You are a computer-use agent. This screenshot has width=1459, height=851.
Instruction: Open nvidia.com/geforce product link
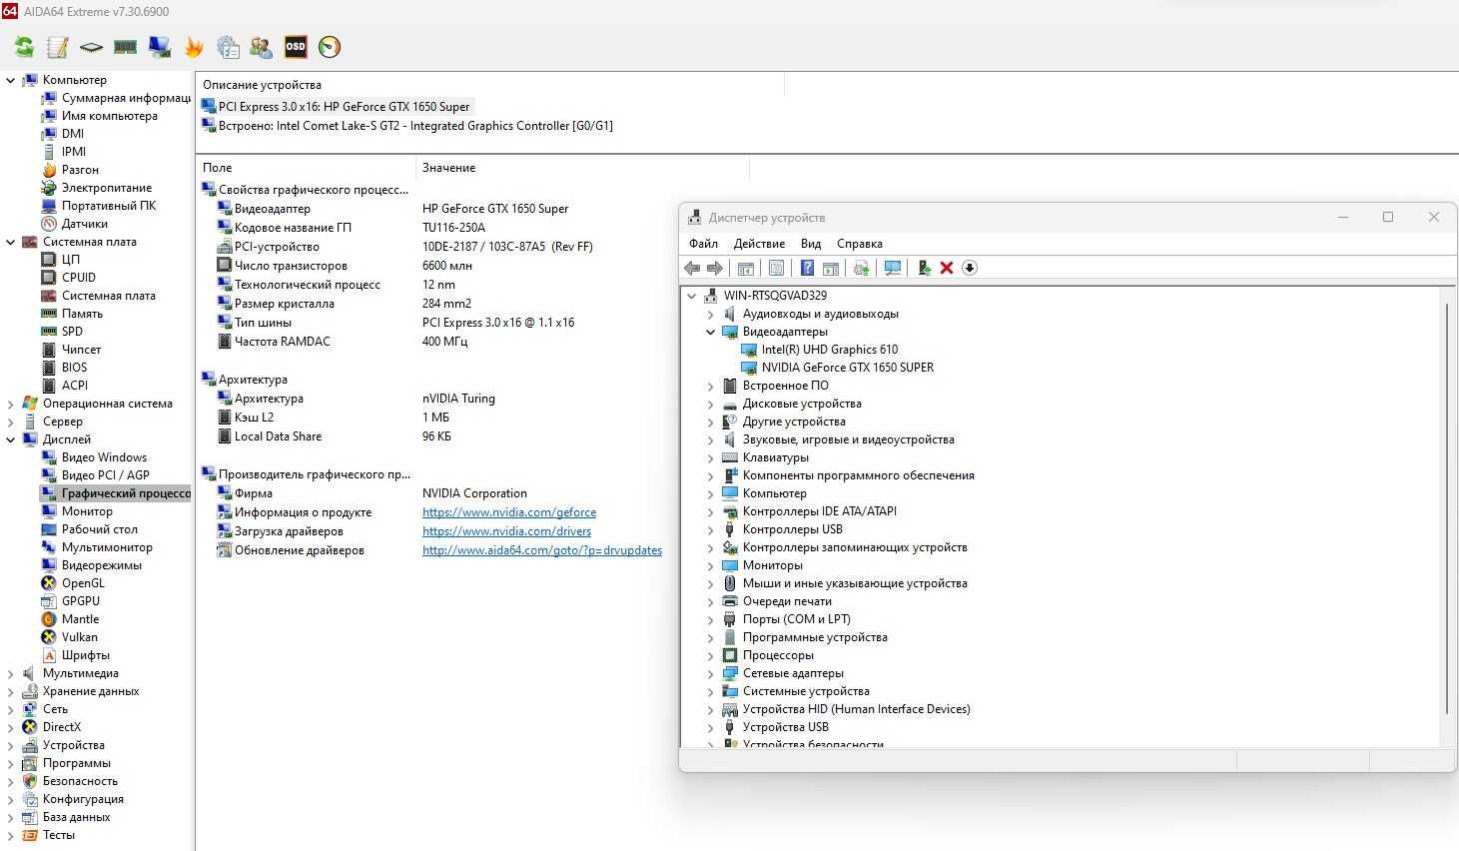point(509,512)
